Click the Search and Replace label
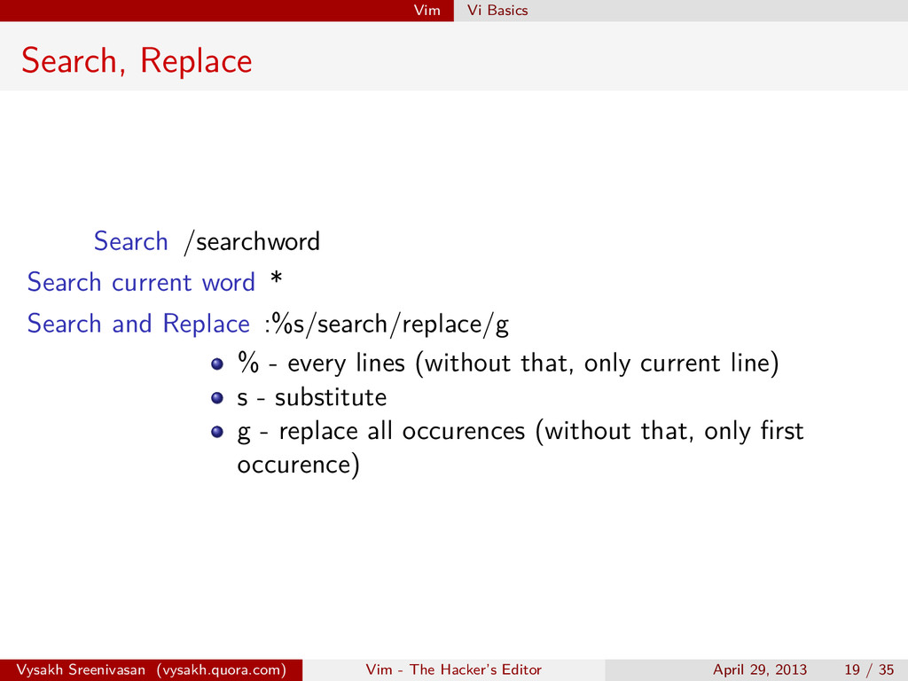The width and height of the screenshot is (908, 681). click(138, 324)
